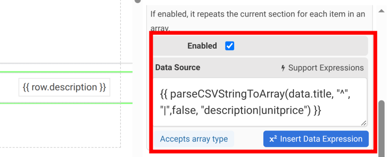Viewport: 388px width, 157px height.
Task: Click the repeat section description text
Action: click(258, 21)
